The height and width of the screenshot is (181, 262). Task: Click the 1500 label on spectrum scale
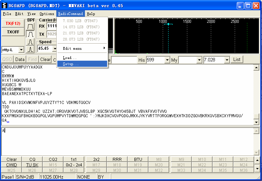click(x=187, y=21)
